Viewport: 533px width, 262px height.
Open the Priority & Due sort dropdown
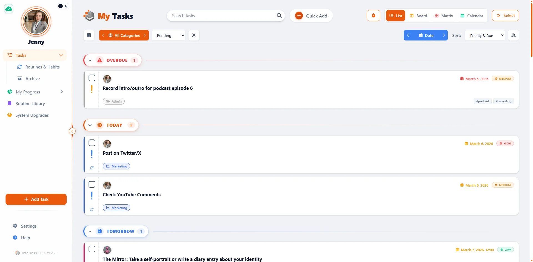tap(485, 35)
